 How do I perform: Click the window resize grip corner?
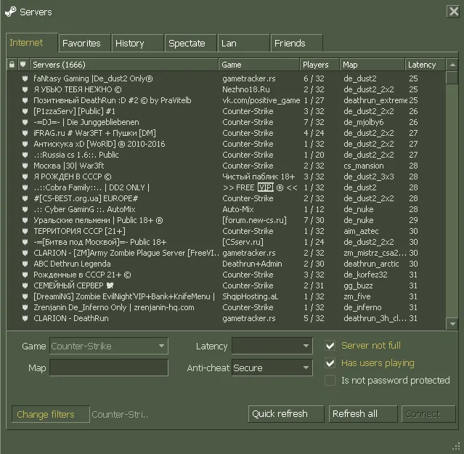(x=457, y=447)
